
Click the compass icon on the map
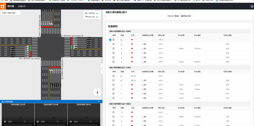click(97, 92)
